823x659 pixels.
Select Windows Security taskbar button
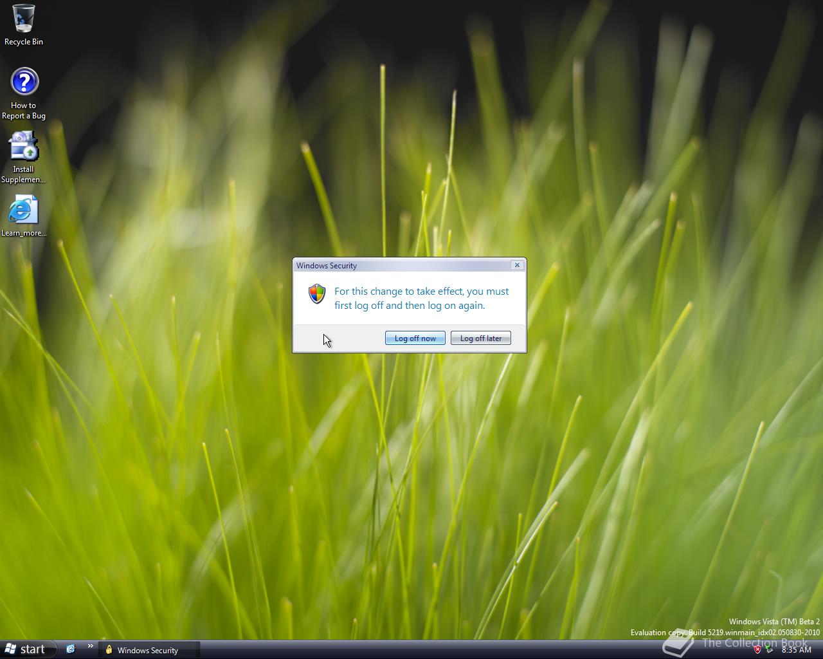point(149,650)
